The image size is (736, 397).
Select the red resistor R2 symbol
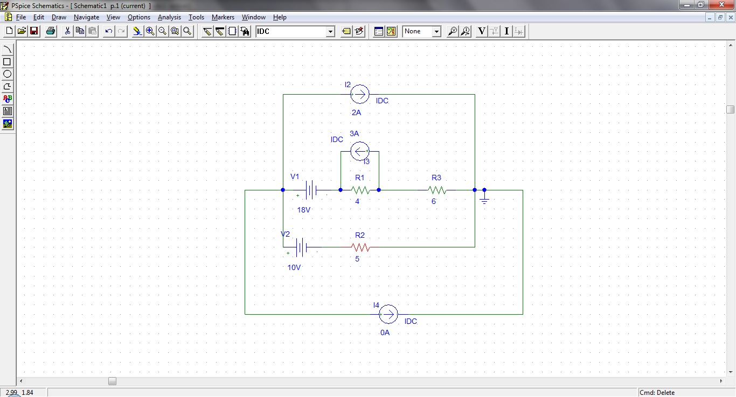(x=360, y=247)
